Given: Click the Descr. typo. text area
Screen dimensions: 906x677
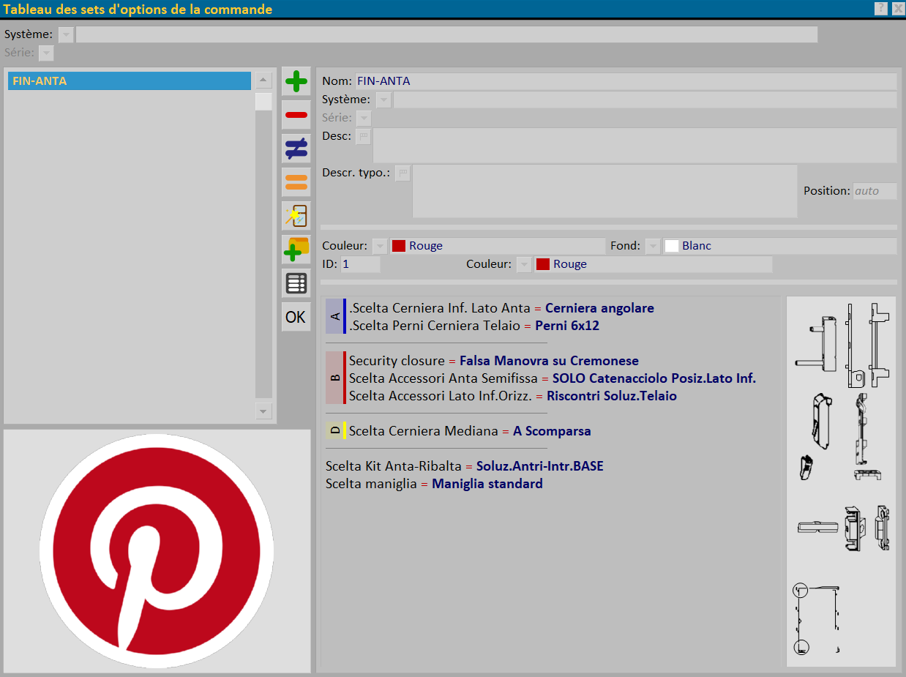Looking at the screenshot, I should pos(604,191).
